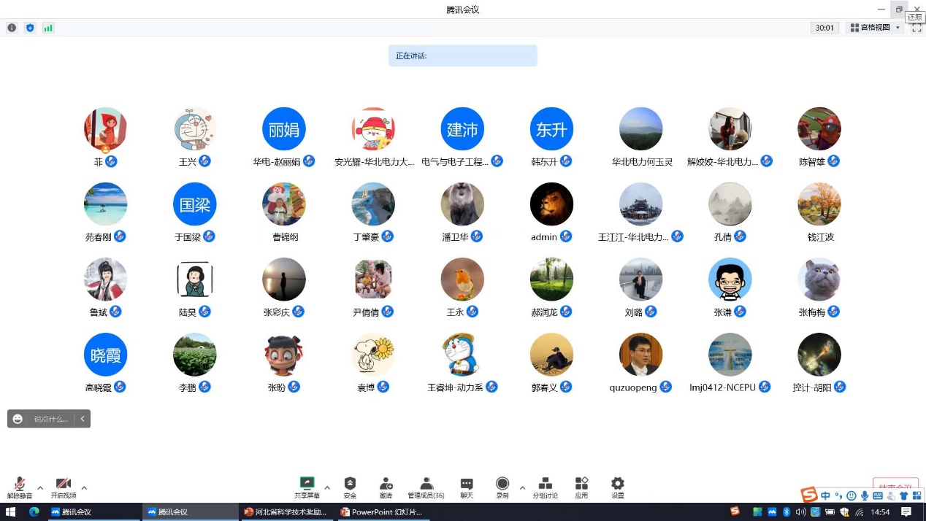
Task: Open Breakout Rooms (分组讨论)
Action: click(545, 486)
